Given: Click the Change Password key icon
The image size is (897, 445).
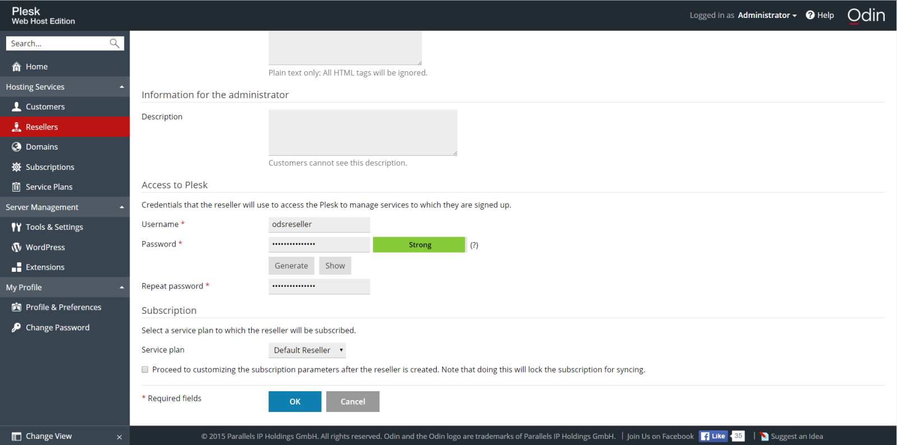Looking at the screenshot, I should coord(16,327).
